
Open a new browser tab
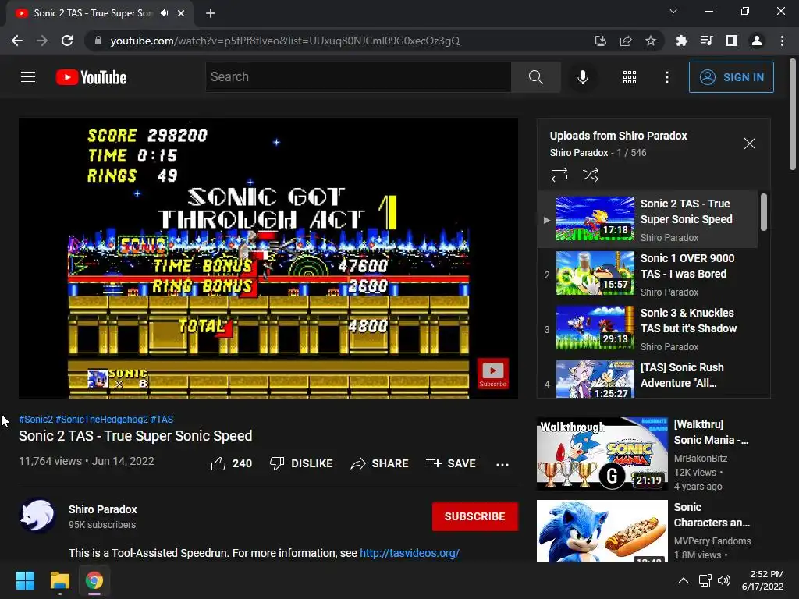click(211, 13)
